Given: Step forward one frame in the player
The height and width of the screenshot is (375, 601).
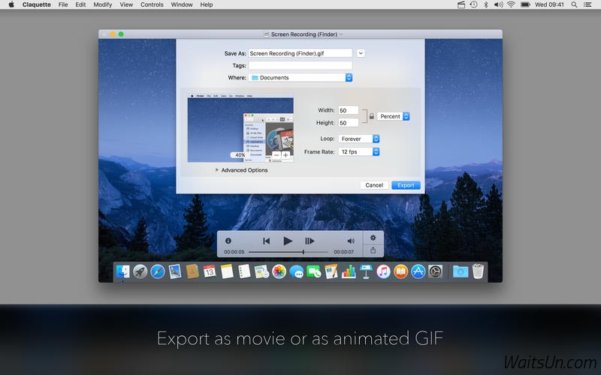Looking at the screenshot, I should point(310,241).
